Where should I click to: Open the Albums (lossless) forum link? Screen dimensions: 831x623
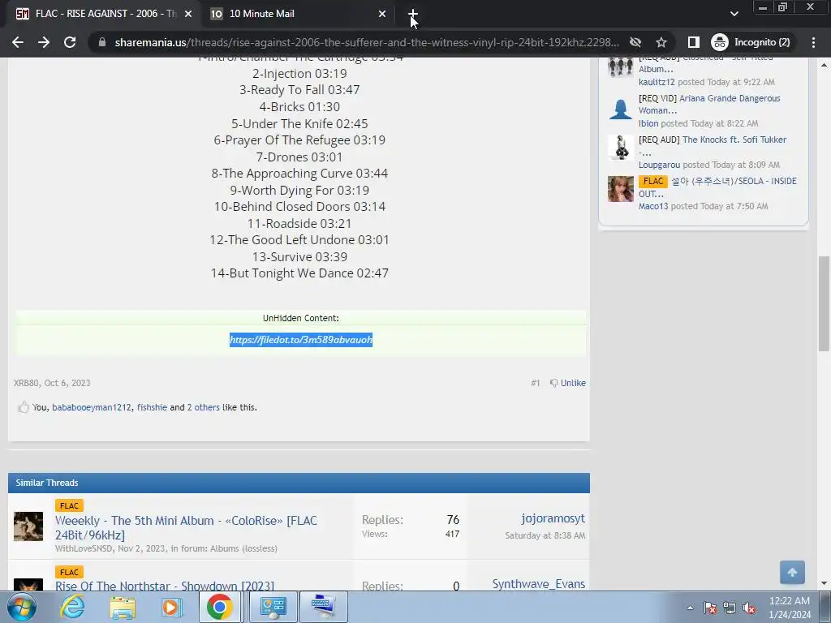click(x=243, y=548)
